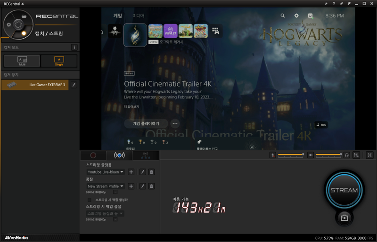Screen dimensions: 377x242
Task: Collapse the stream quality details minus button
Action: 115,192
